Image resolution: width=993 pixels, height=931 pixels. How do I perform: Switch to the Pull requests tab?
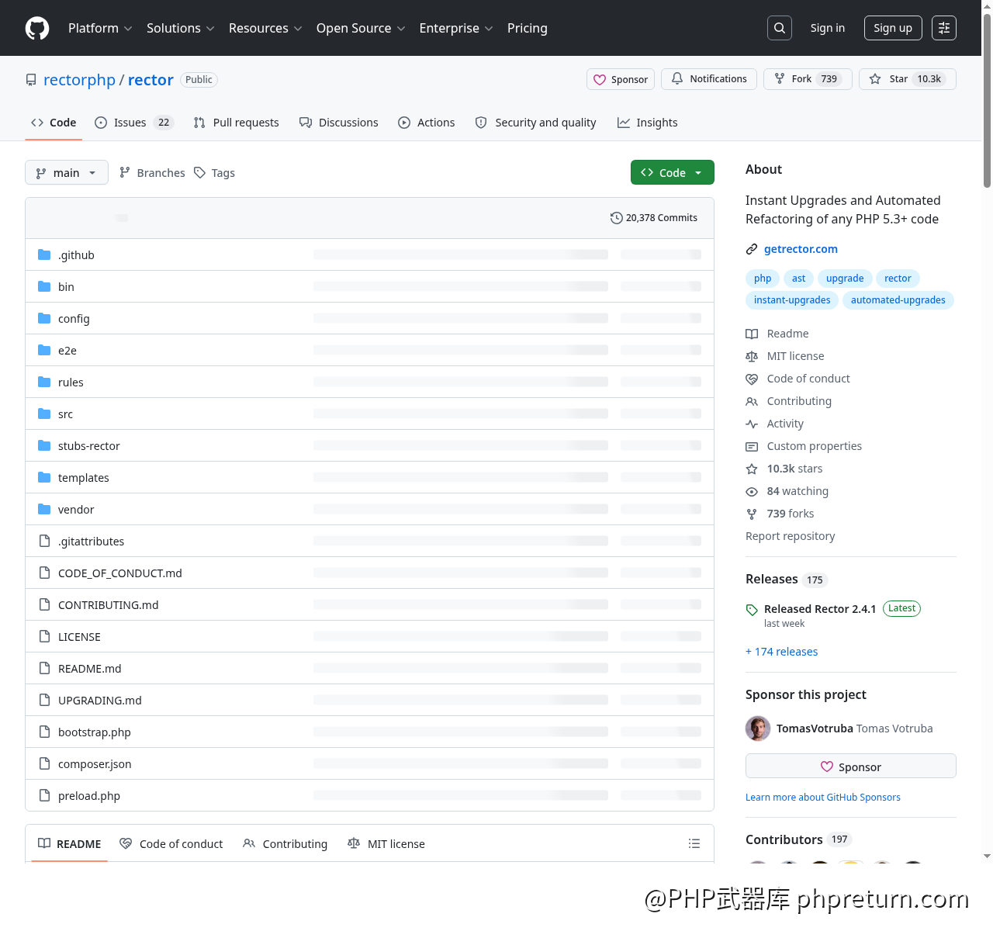237,123
